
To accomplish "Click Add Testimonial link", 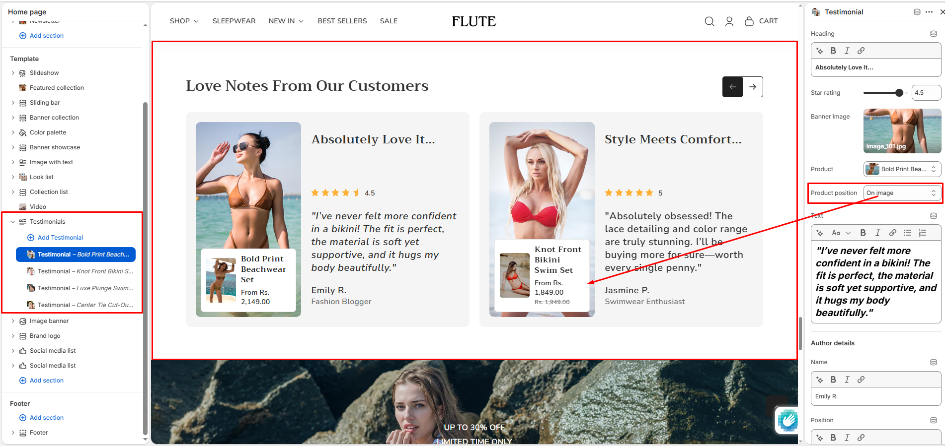I will 60,238.
